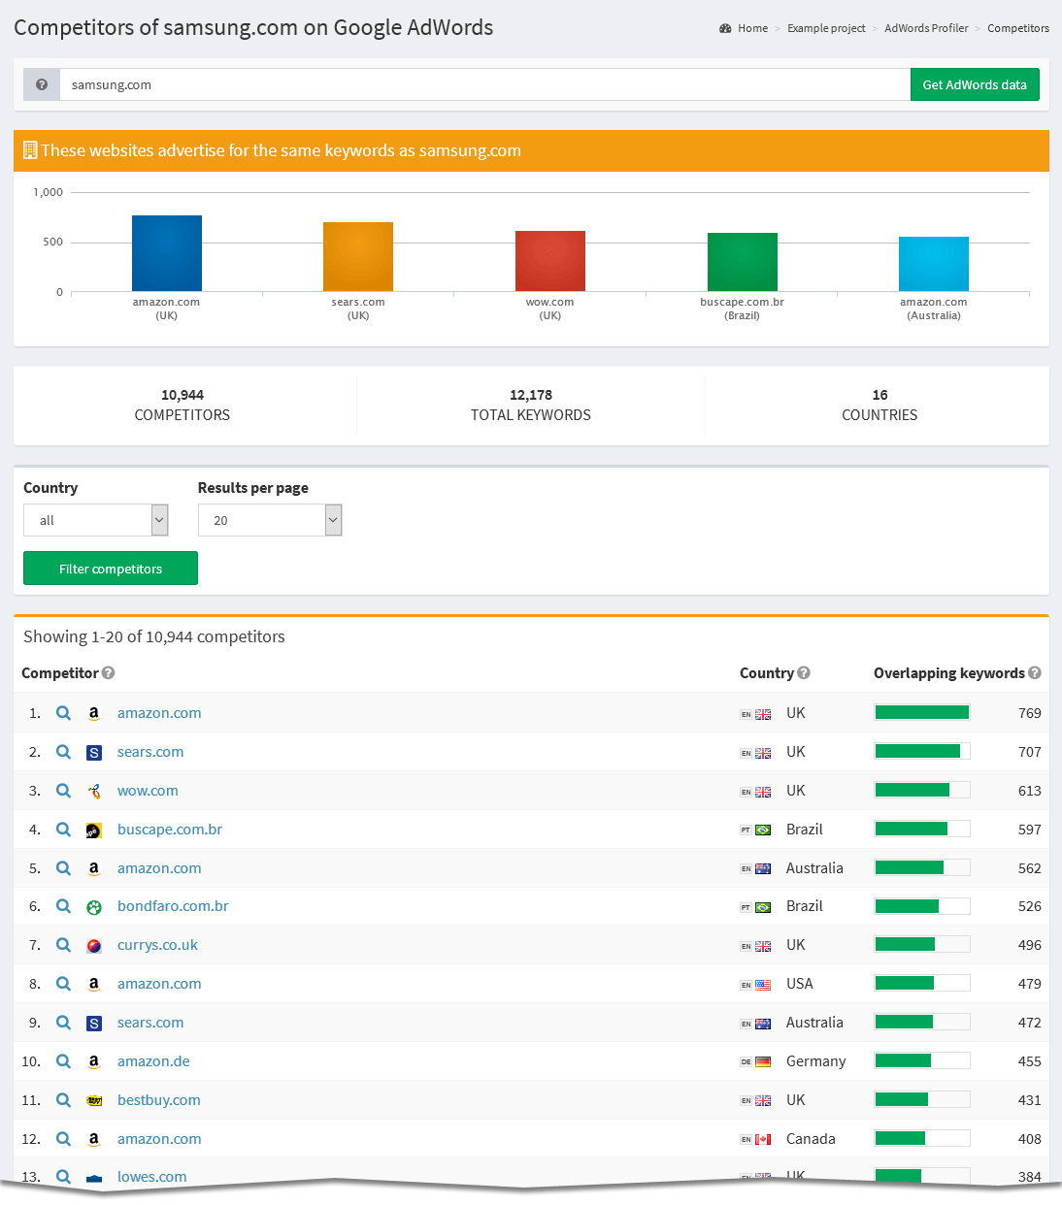
Task: Open the help icon beside the domain search field
Action: [x=41, y=84]
